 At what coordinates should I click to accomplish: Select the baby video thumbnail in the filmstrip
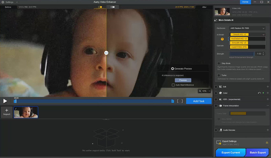(26, 112)
